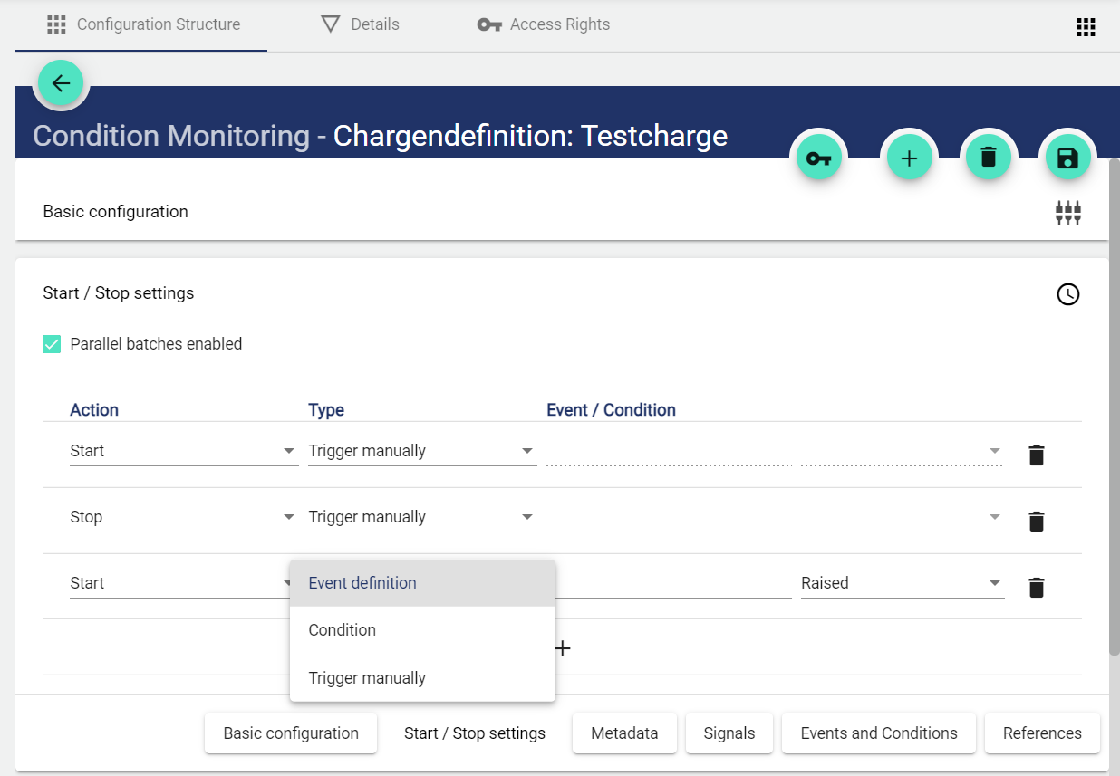This screenshot has width=1120, height=776.
Task: Open the Action dropdown set to Stop
Action: 183,517
